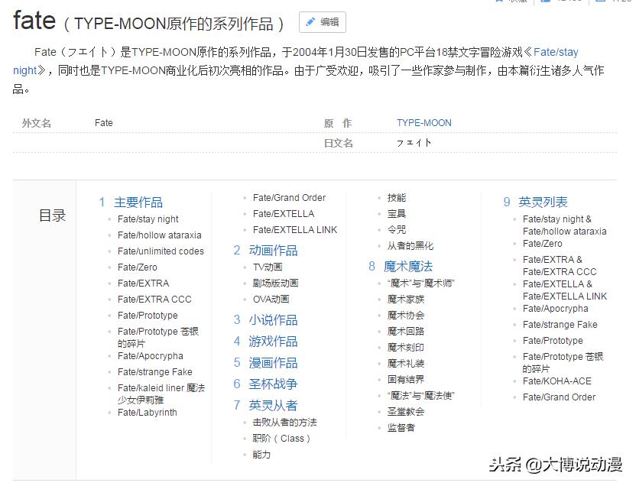The height and width of the screenshot is (486, 636).
Task: Open the TYPE-MOON link in the info table
Action: point(423,122)
